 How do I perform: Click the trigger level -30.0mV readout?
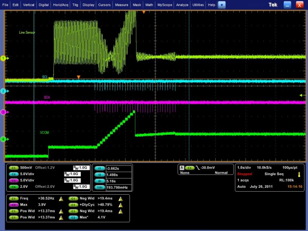pos(208,168)
